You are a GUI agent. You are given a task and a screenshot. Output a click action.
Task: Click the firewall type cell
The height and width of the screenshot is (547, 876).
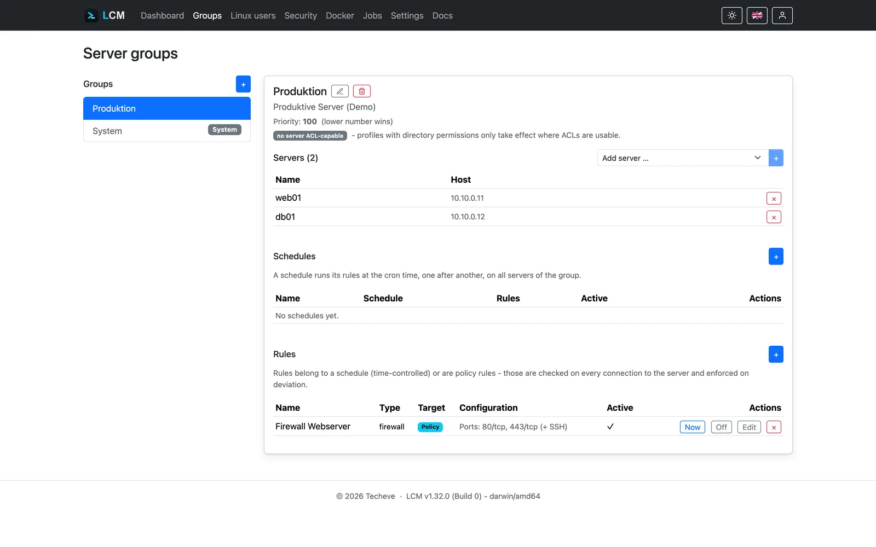coord(392,427)
